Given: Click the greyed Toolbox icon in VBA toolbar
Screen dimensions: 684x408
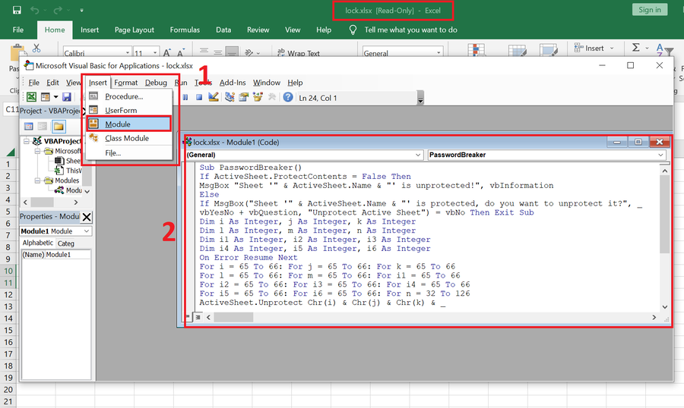Looking at the screenshot, I should point(272,97).
